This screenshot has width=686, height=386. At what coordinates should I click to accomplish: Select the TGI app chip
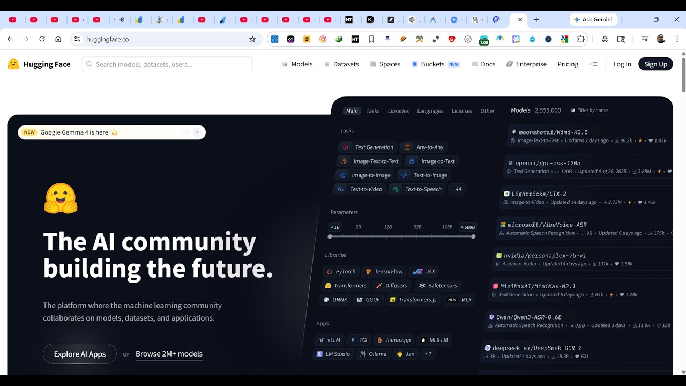(x=359, y=340)
